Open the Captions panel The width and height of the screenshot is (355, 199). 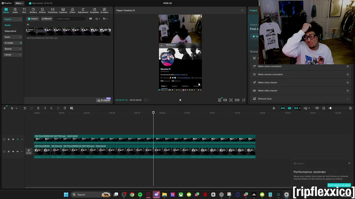click(63, 11)
